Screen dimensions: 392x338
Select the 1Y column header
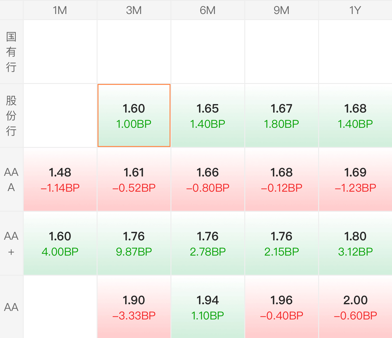(355, 10)
